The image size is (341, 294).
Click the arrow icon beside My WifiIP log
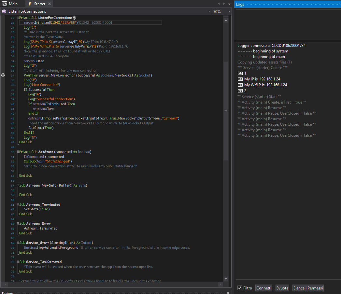click(240, 85)
